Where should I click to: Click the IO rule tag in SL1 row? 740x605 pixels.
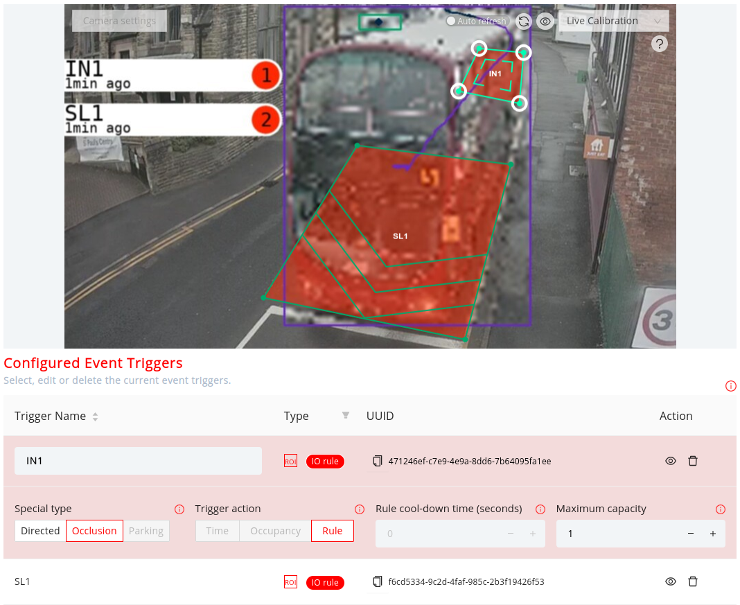pos(325,582)
